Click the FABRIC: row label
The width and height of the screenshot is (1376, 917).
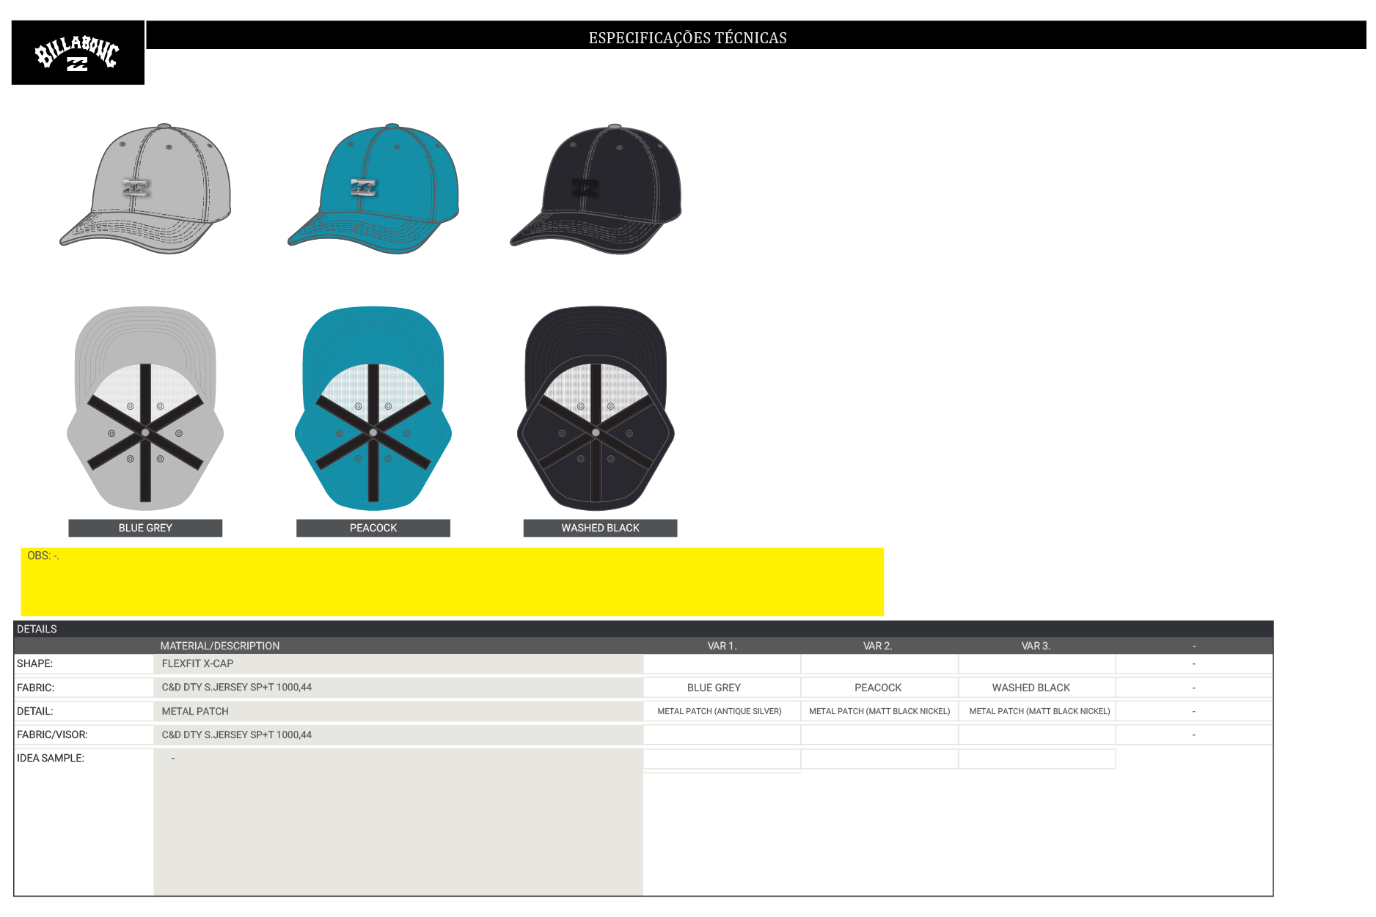[36, 688]
